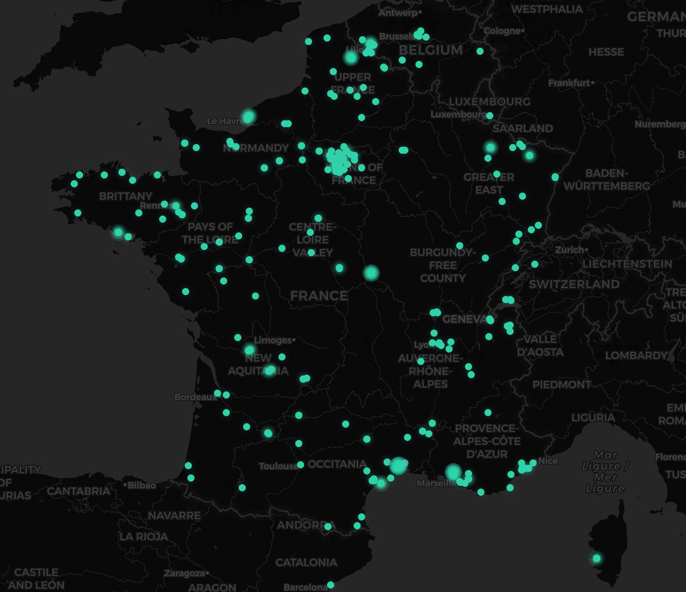Click the 'Marseille' city label
Image resolution: width=686 pixels, height=592 pixels.
point(437,483)
